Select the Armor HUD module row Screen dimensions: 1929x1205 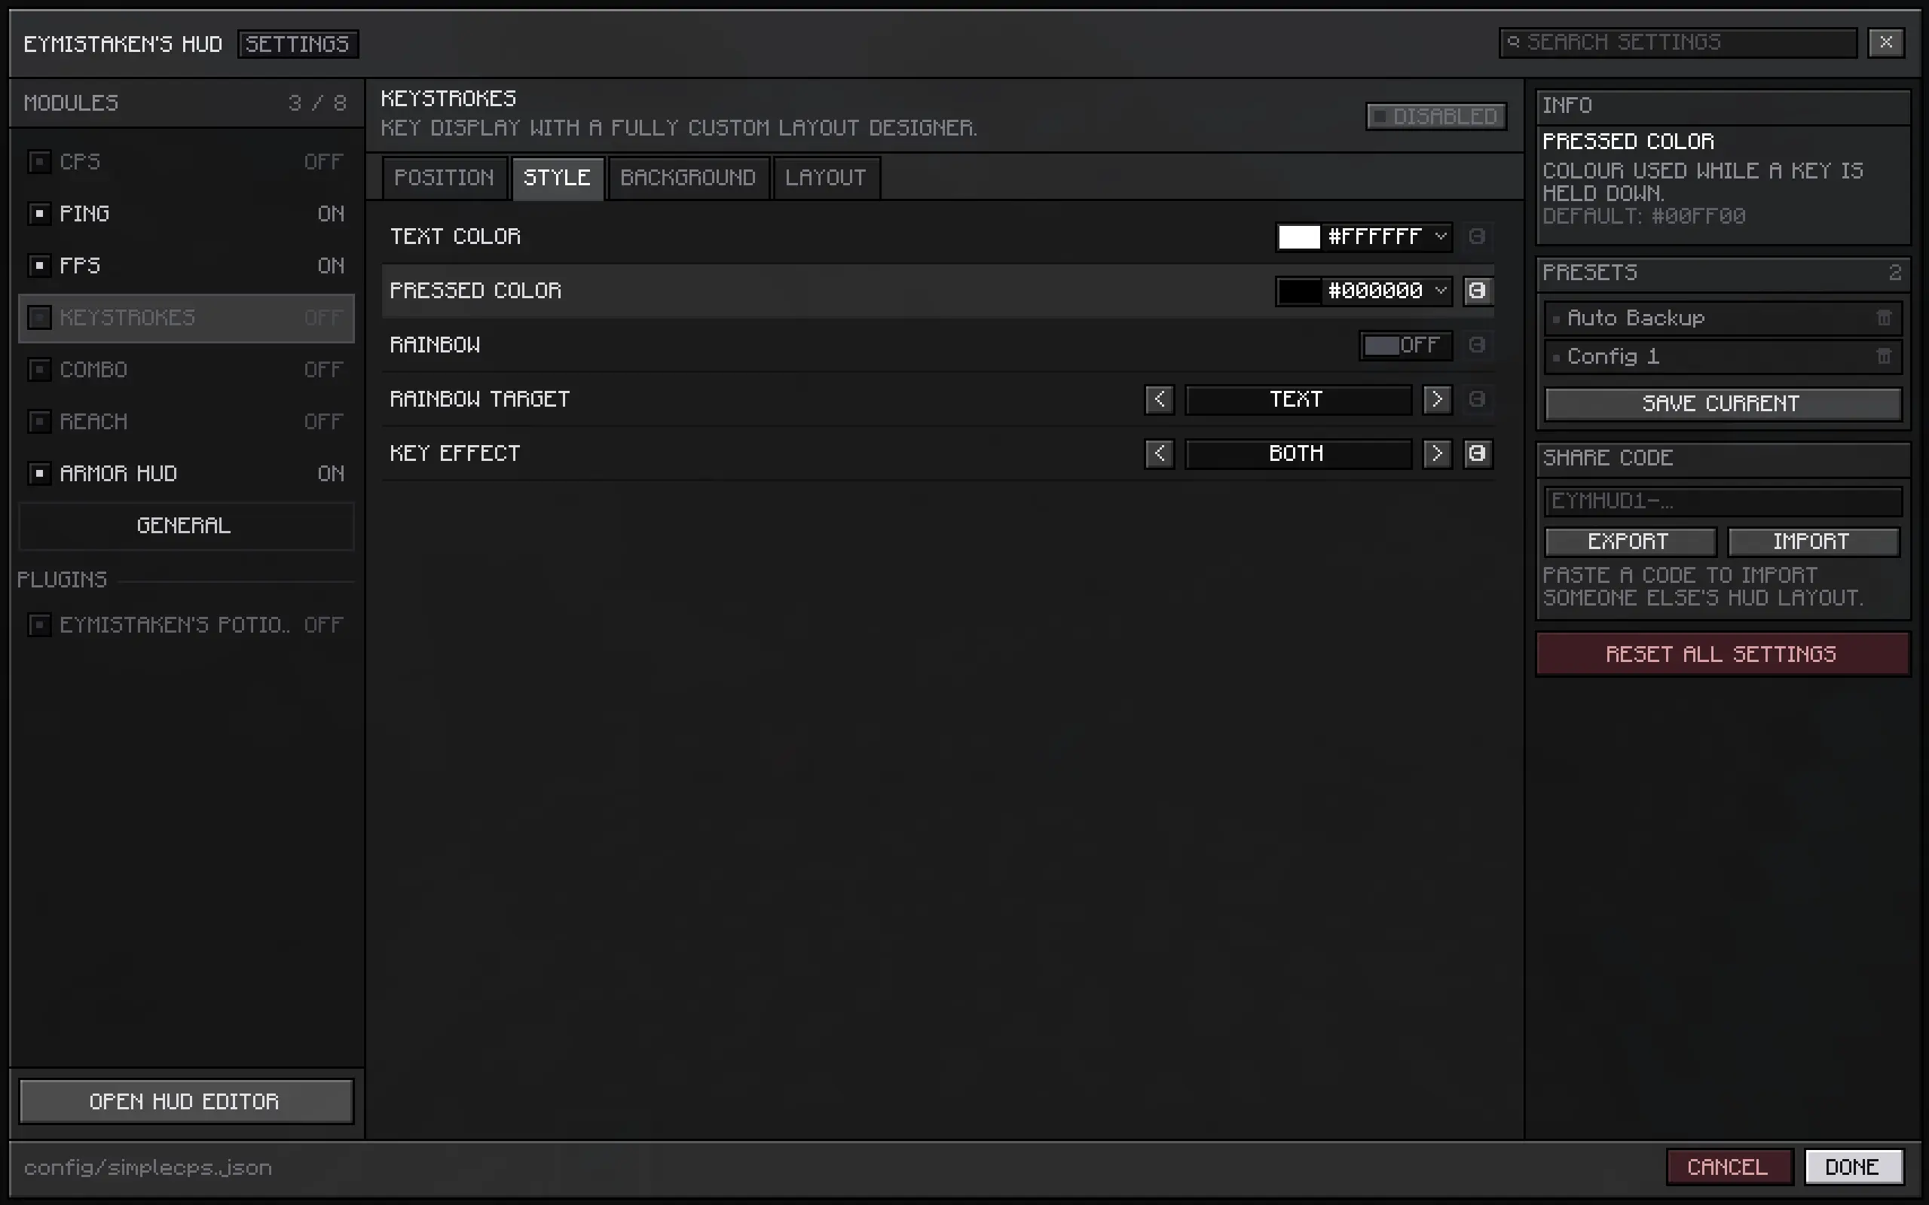(185, 474)
